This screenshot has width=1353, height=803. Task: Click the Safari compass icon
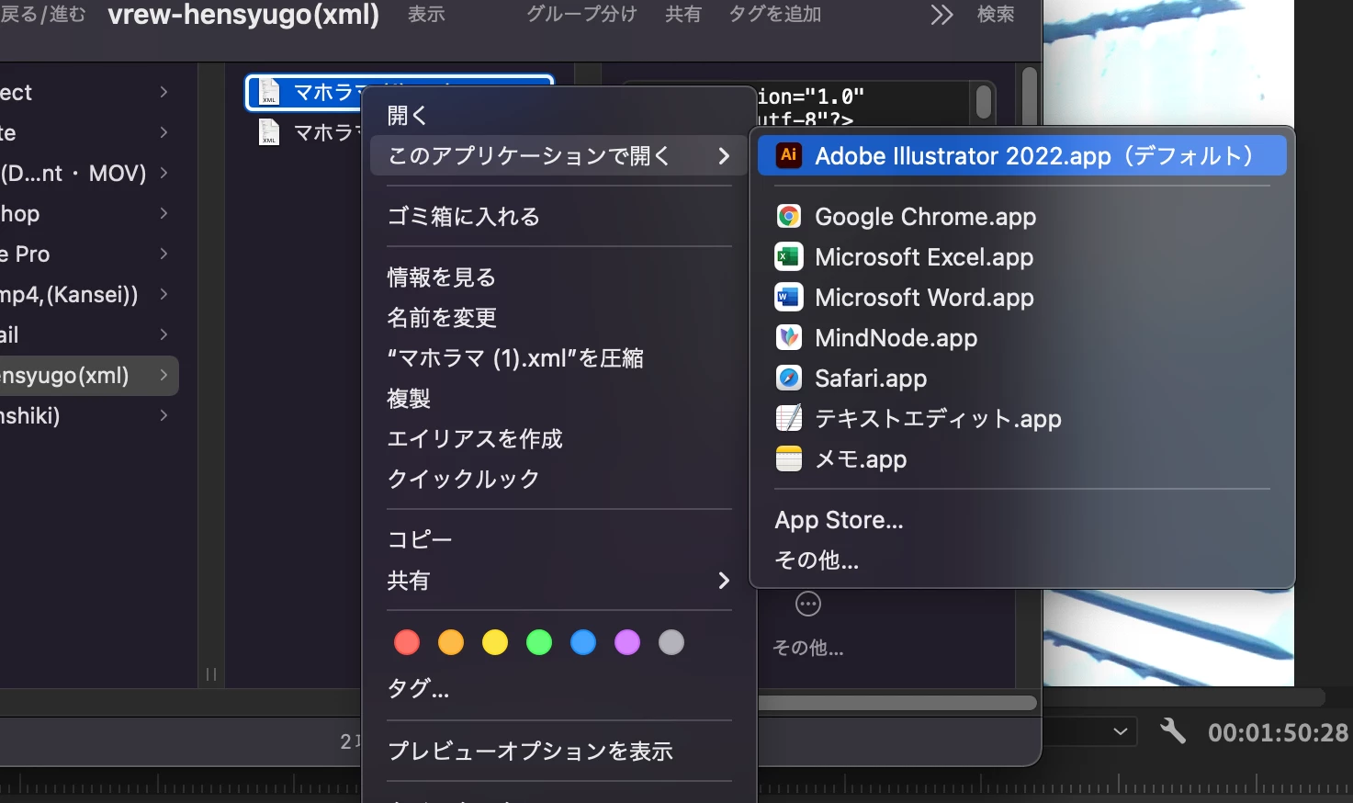pos(788,378)
